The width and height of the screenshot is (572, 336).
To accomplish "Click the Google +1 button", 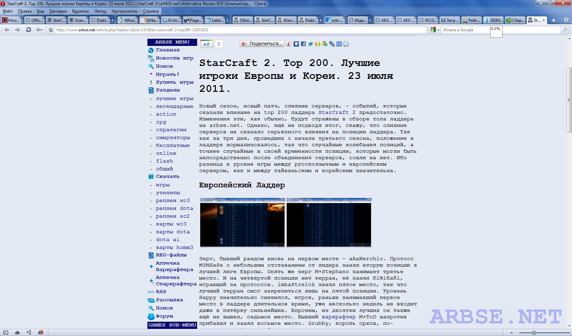I will pyautogui.click(x=206, y=44).
